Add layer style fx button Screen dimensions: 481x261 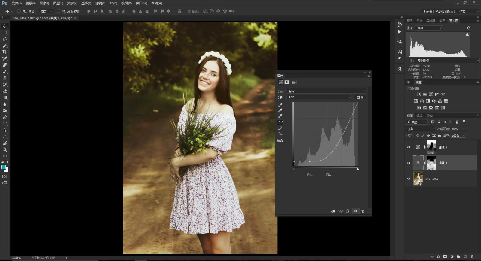coord(438,257)
